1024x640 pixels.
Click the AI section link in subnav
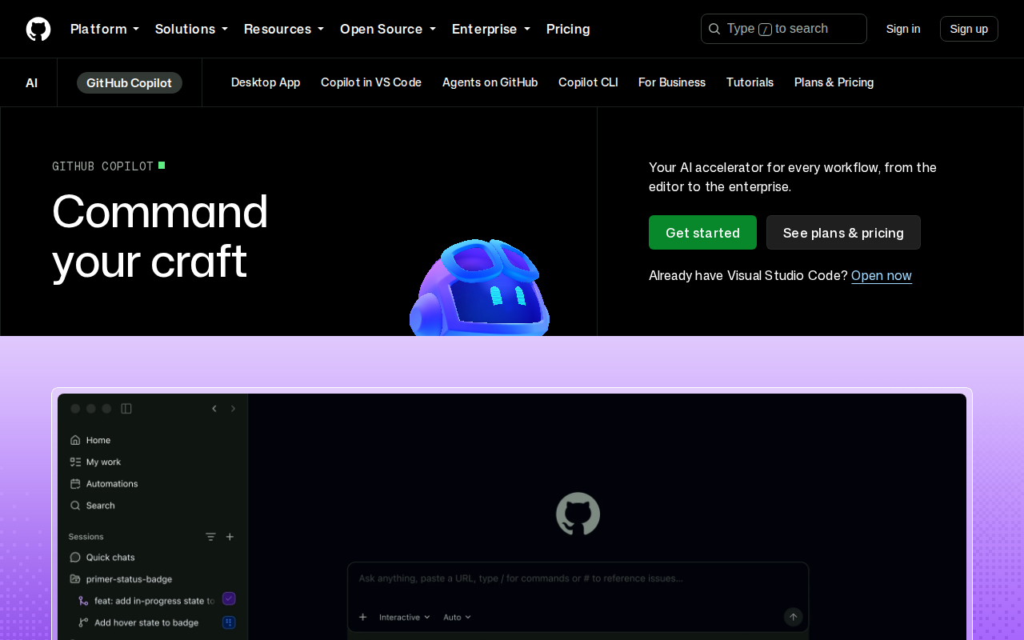(31, 82)
